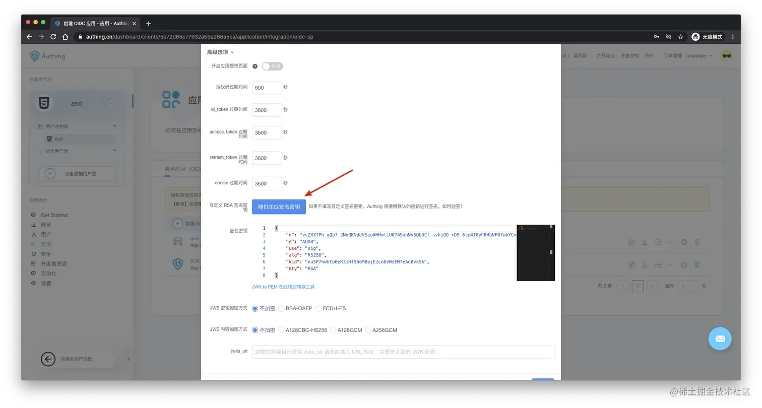
Task: Open 安全 security in sidebar
Action: [46, 254]
